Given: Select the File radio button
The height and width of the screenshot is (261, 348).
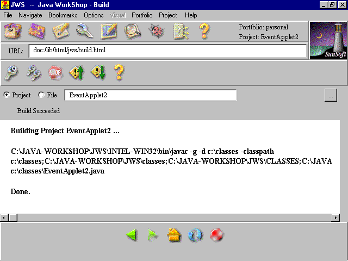Looking at the screenshot, I should 41,95.
